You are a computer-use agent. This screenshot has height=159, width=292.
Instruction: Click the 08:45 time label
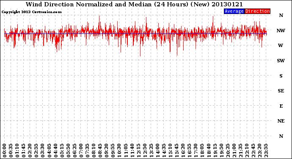pyautogui.click(x=100, y=151)
